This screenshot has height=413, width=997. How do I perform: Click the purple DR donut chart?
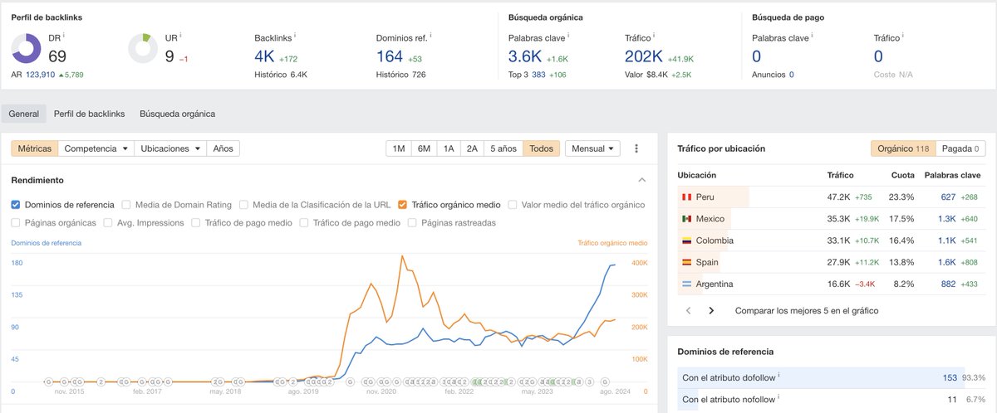27,48
